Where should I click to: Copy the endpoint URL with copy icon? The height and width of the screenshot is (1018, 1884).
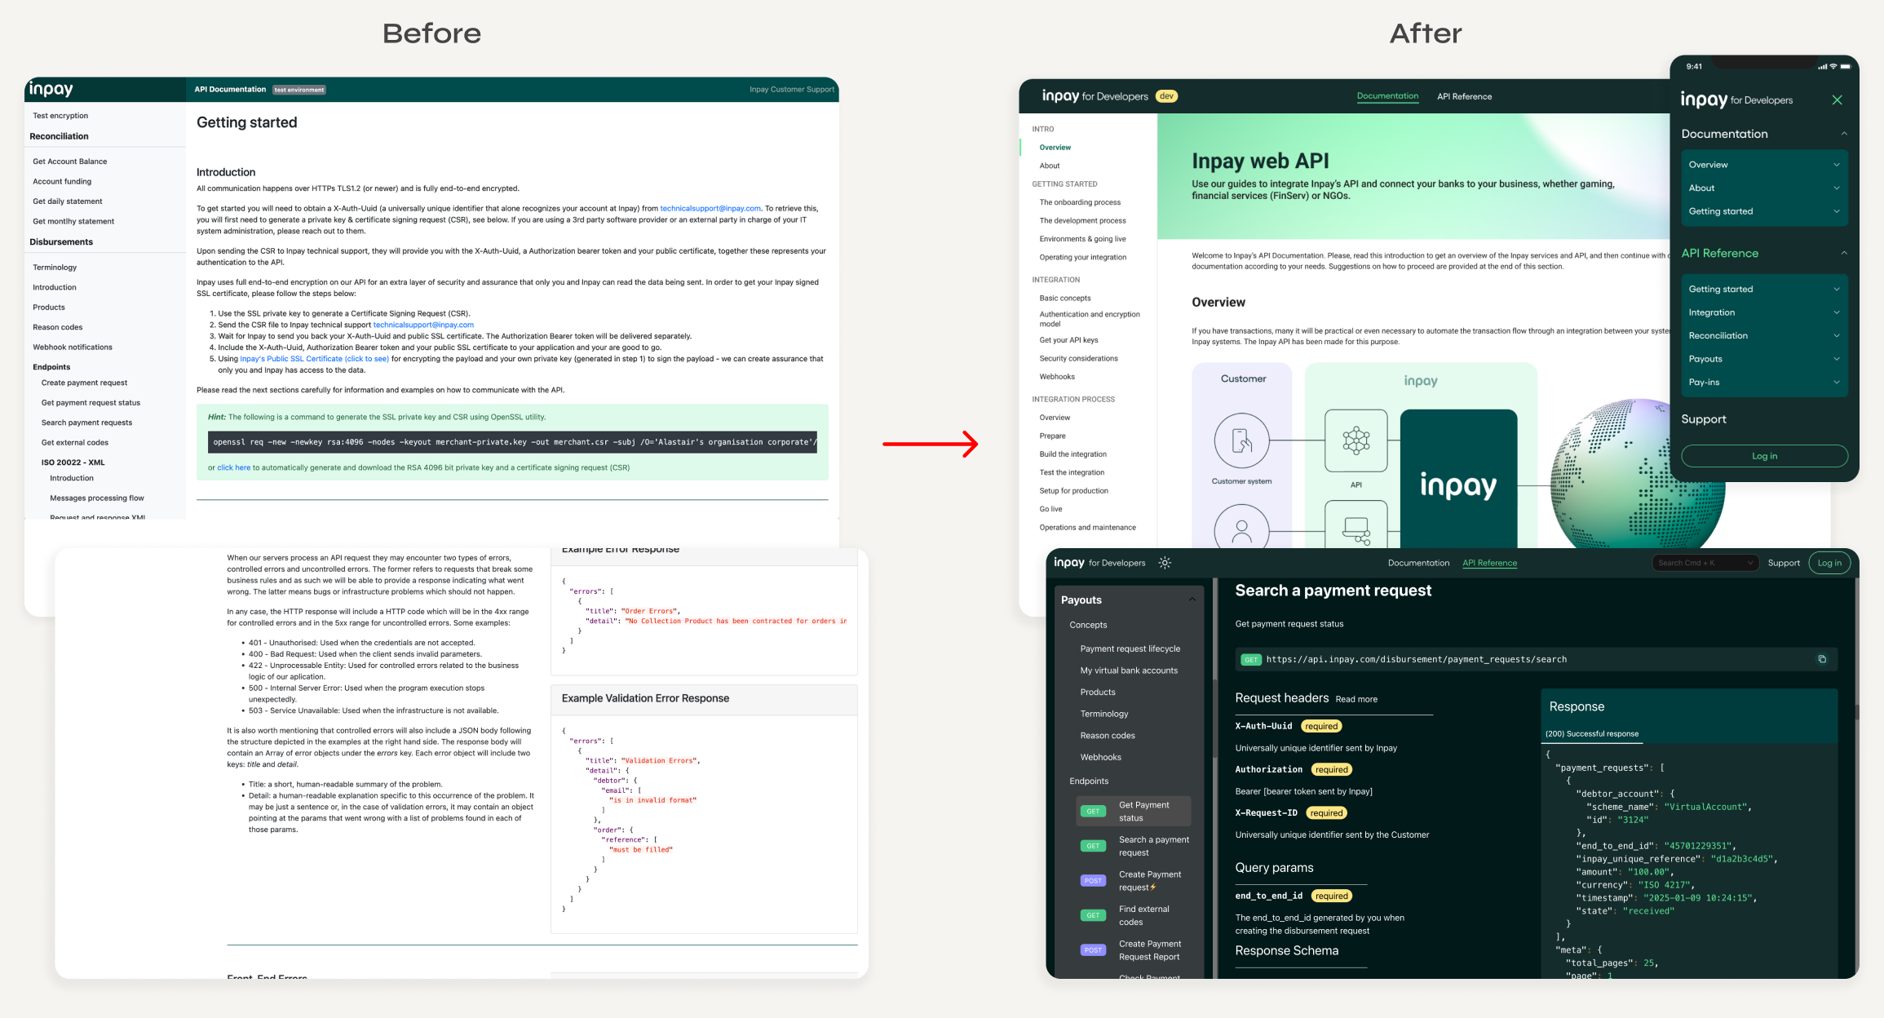[x=1822, y=659]
